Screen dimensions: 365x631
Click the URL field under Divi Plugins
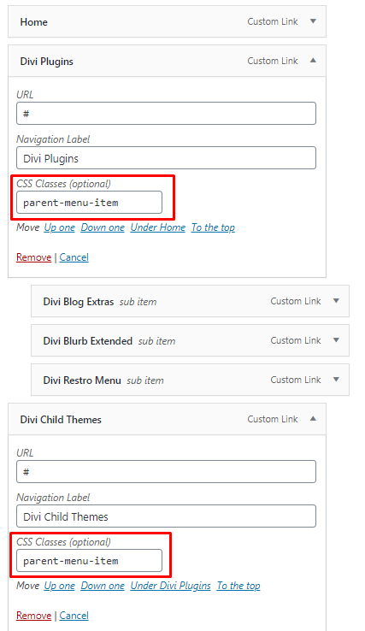pos(166,114)
